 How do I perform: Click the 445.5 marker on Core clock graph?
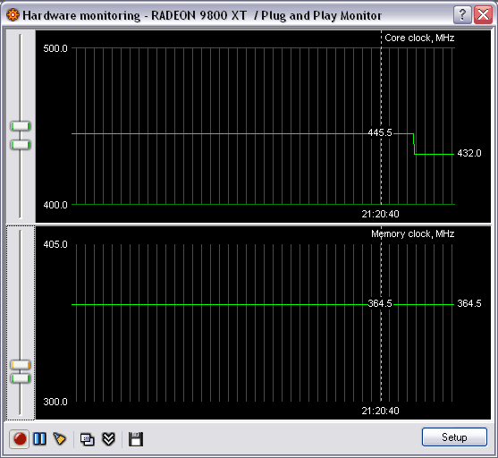tap(380, 132)
